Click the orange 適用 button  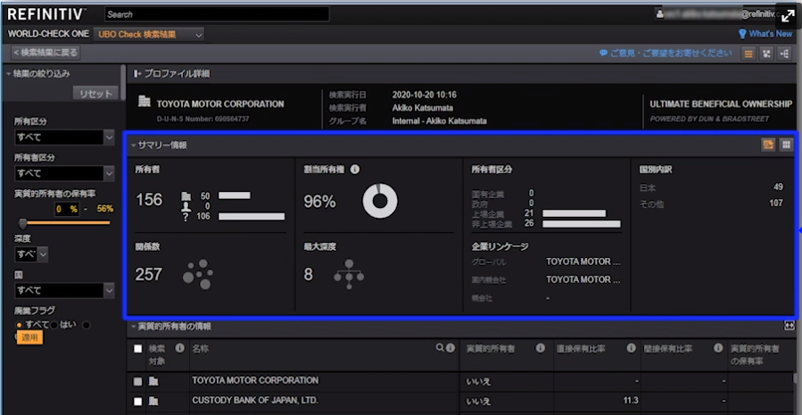(x=29, y=337)
